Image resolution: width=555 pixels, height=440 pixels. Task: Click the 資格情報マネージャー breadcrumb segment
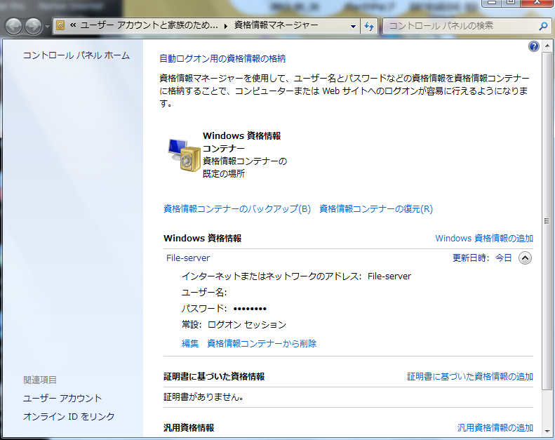click(x=276, y=25)
